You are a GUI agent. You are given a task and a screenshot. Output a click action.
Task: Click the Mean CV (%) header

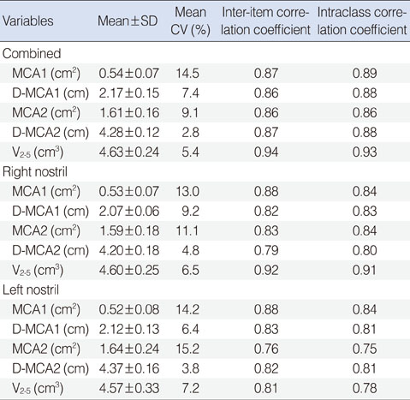[190, 21]
